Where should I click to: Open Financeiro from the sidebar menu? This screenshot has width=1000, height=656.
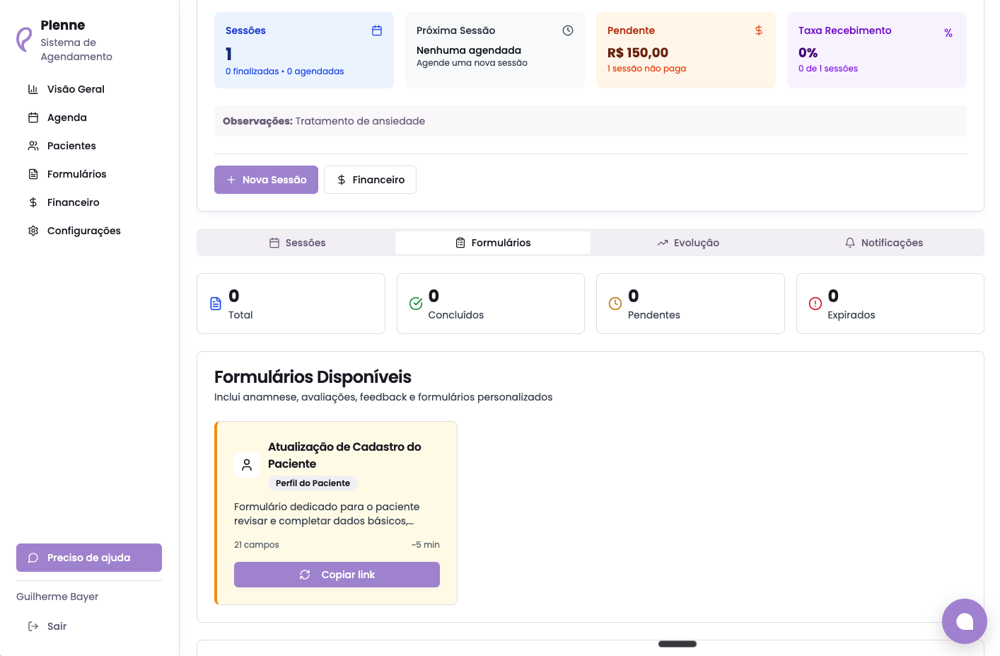[73, 202]
